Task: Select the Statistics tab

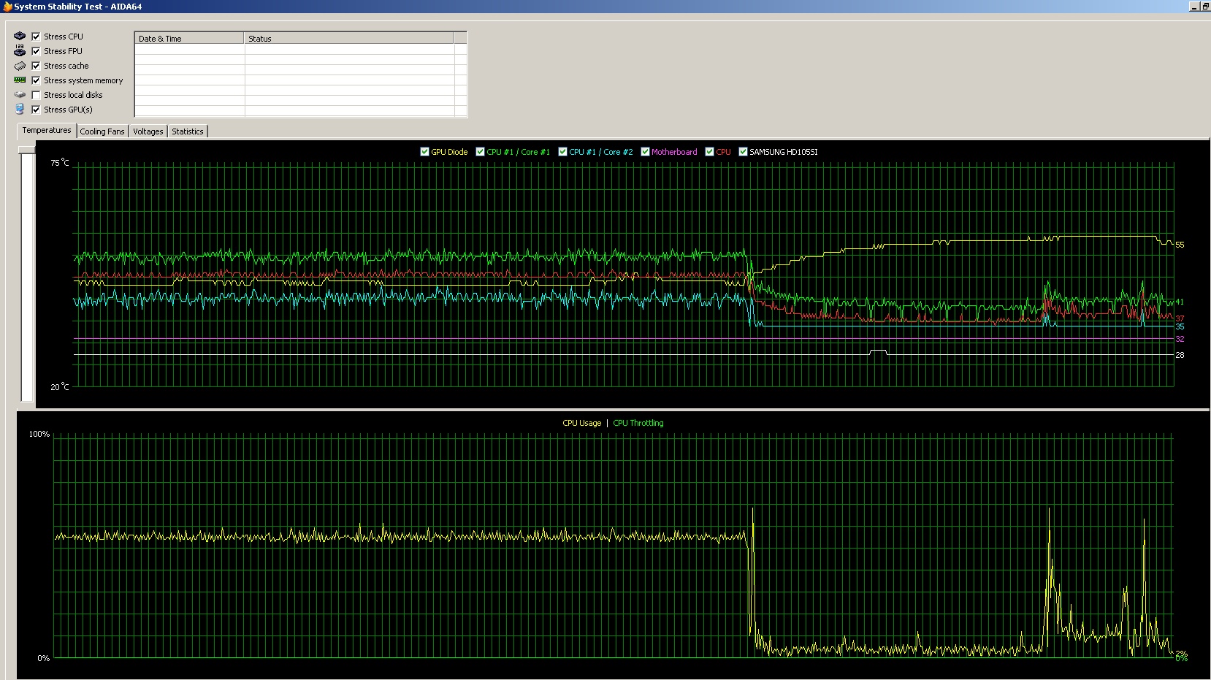Action: 188,131
